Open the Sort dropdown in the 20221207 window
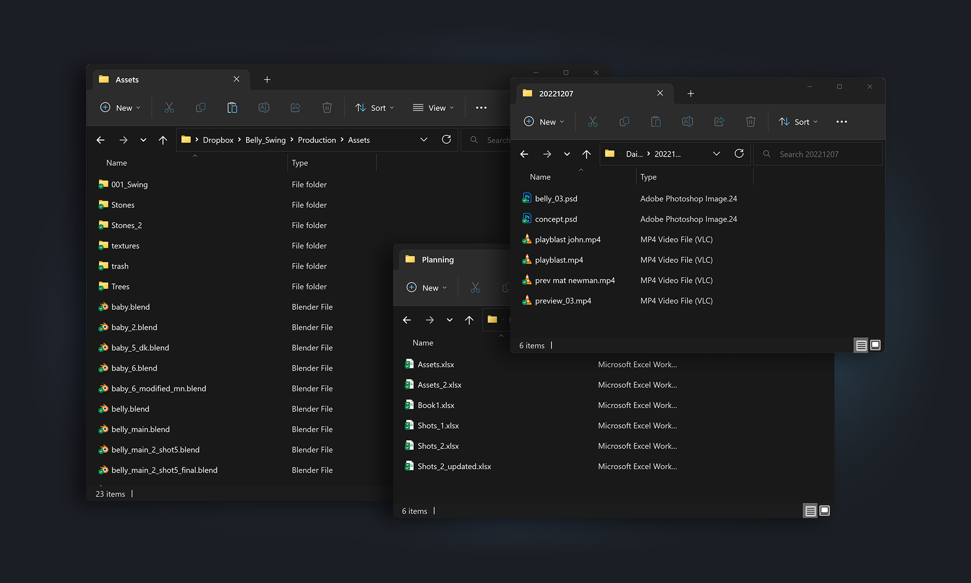This screenshot has height=583, width=971. tap(798, 121)
